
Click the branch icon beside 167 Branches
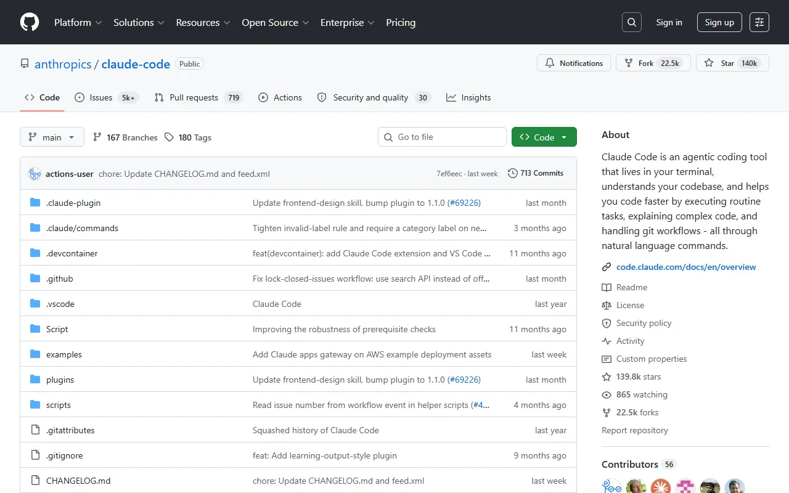coord(97,137)
